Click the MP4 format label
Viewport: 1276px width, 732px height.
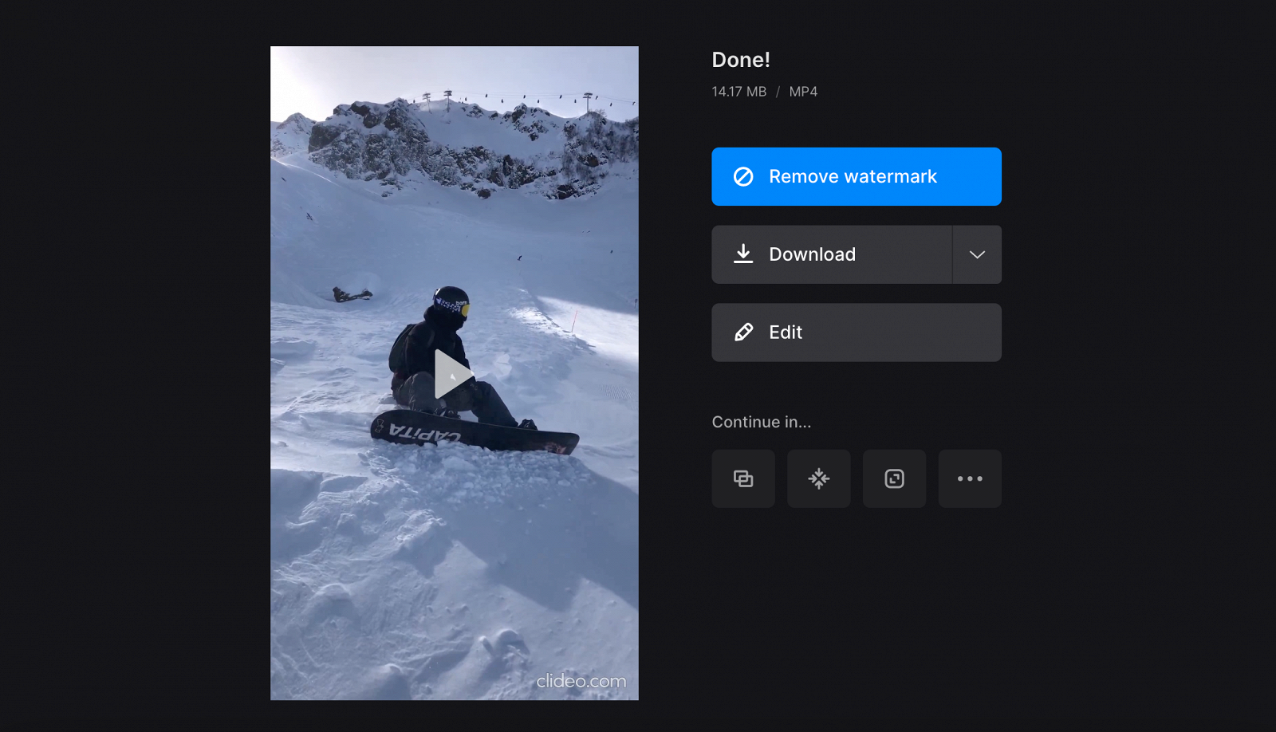coord(802,91)
